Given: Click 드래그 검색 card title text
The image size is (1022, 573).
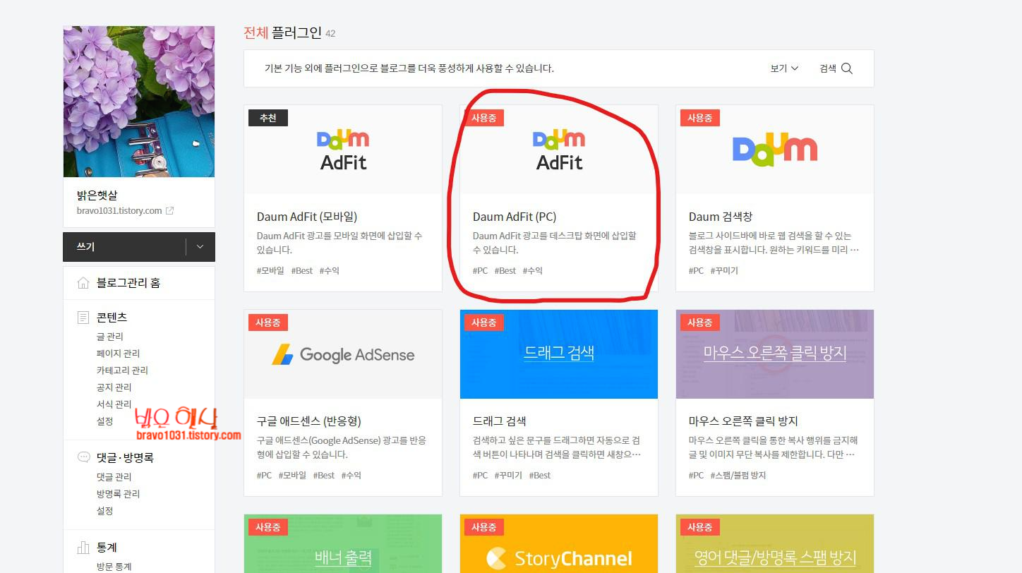Looking at the screenshot, I should tap(500, 421).
